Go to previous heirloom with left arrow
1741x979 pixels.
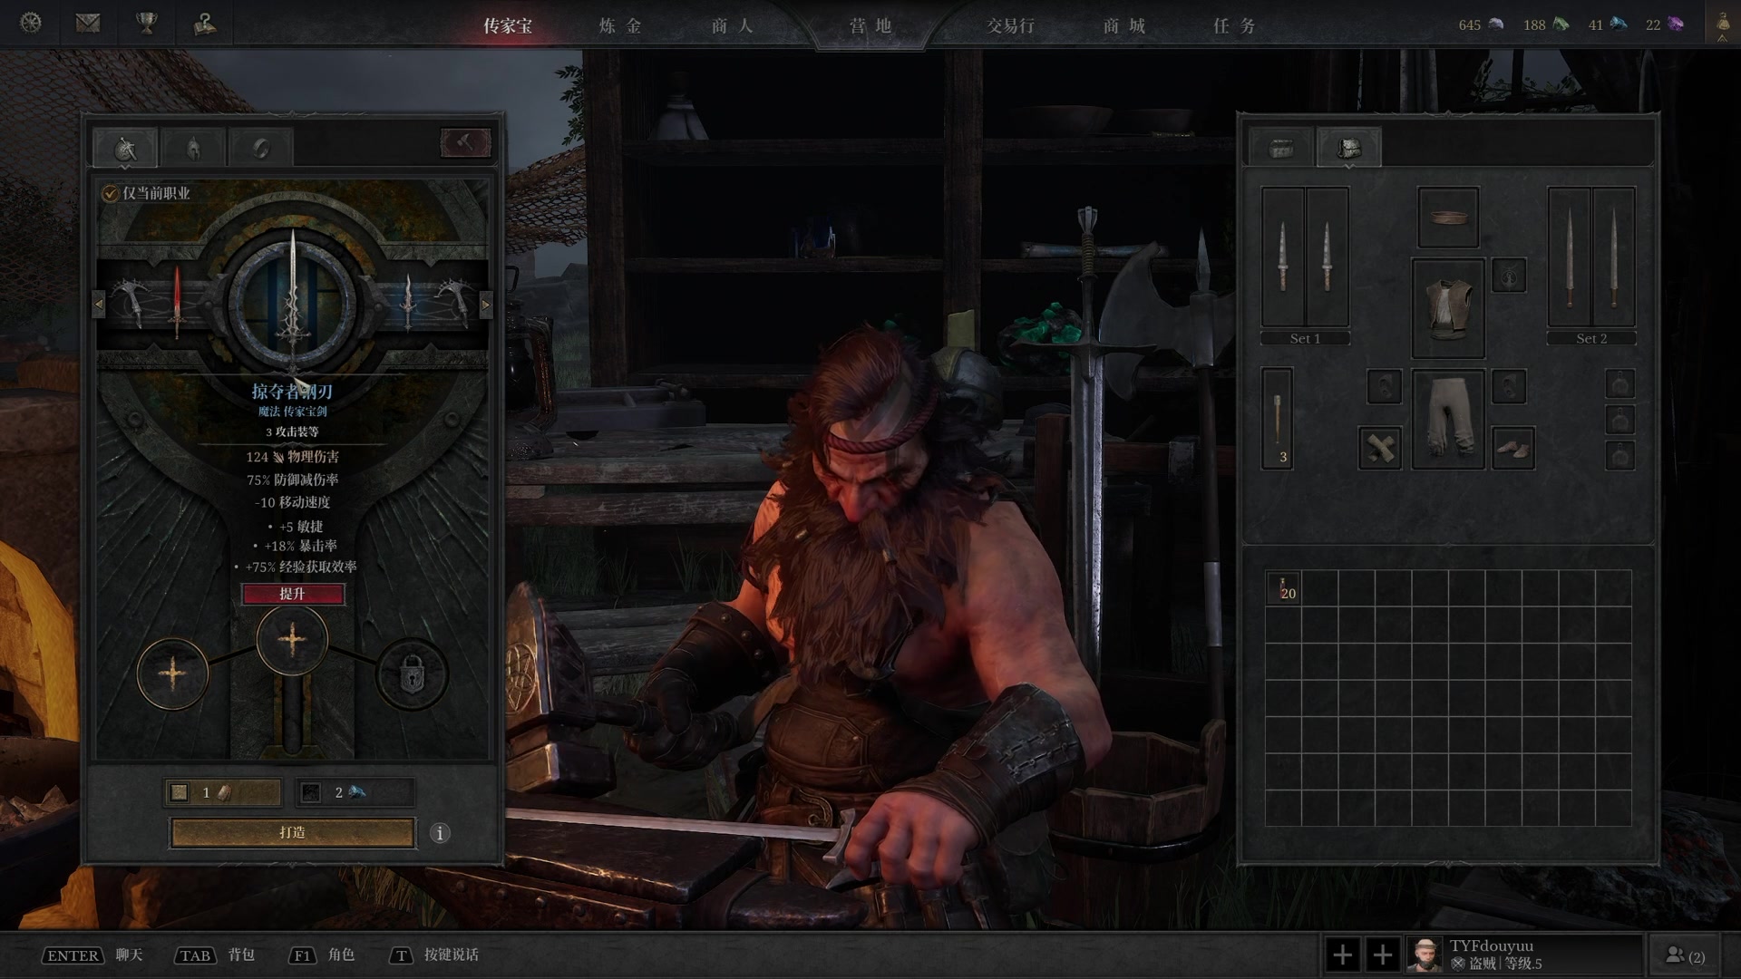point(99,305)
